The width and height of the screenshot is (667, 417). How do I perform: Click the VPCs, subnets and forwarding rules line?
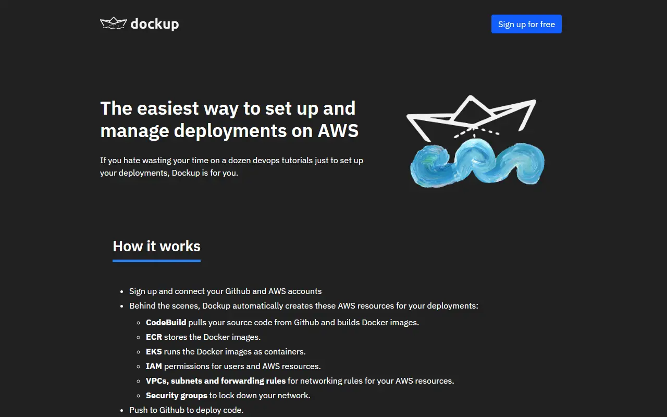300,381
